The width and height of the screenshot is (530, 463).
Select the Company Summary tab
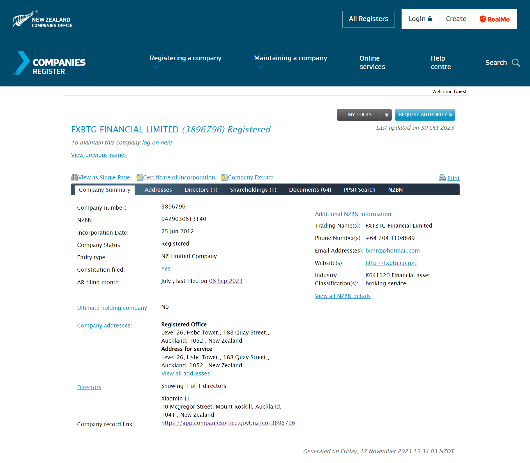click(x=105, y=190)
